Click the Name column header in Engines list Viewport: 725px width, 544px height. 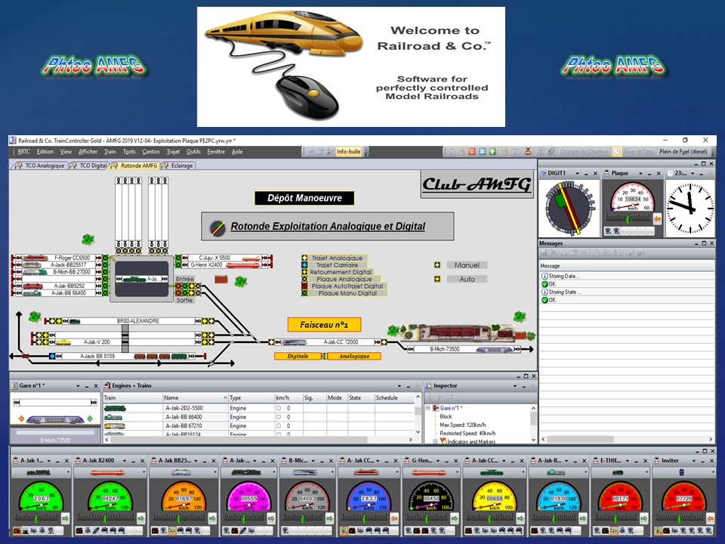195,398
